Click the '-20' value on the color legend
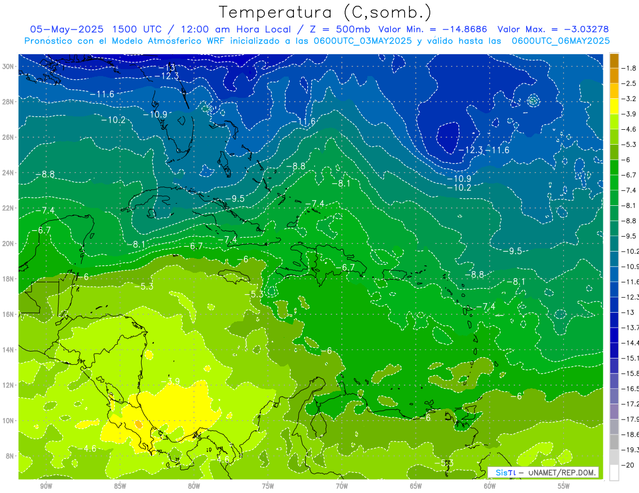639x493 pixels. (x=628, y=465)
